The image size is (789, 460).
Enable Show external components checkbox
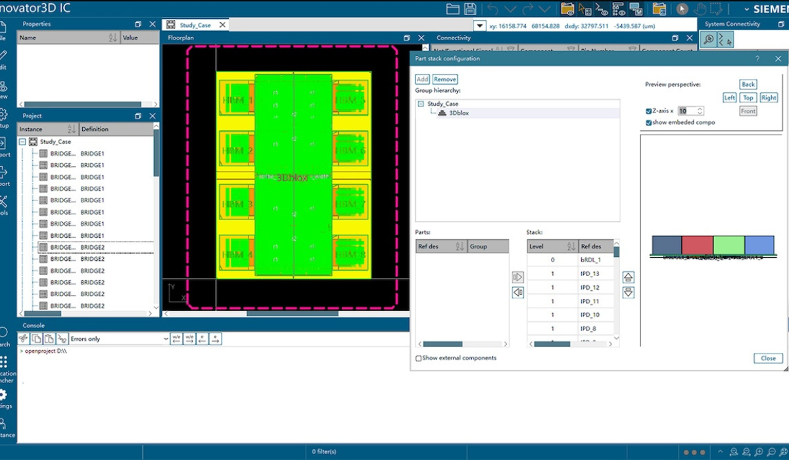click(419, 358)
